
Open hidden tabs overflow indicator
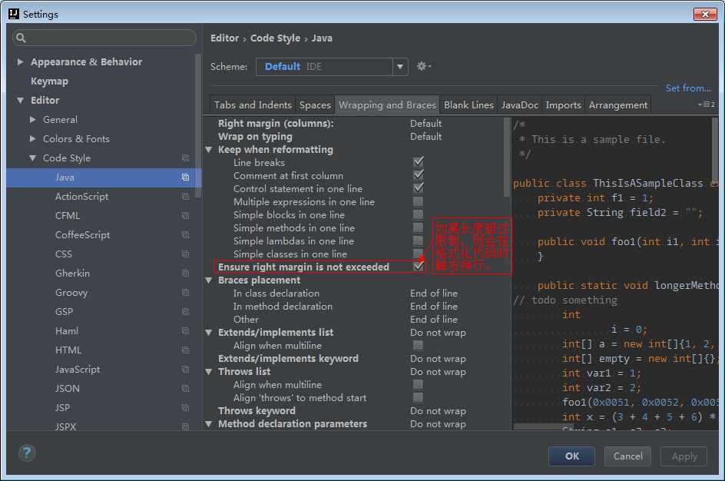pos(707,104)
